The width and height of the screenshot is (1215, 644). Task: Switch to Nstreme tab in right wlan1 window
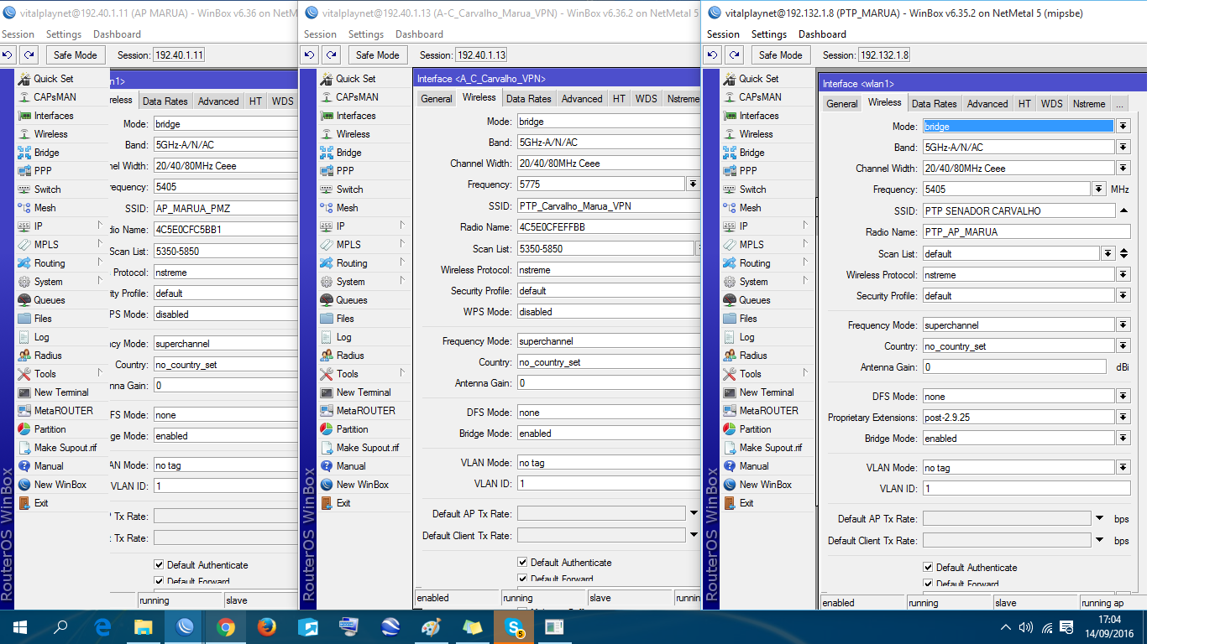[1089, 104]
